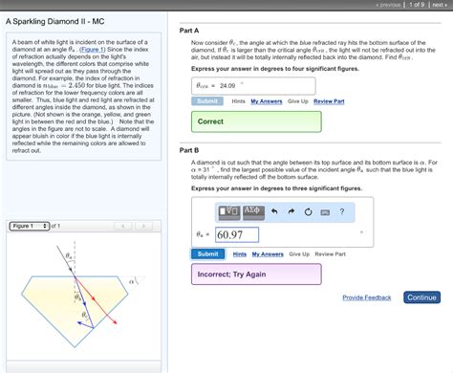Click Give Up in Part B

pyautogui.click(x=299, y=254)
